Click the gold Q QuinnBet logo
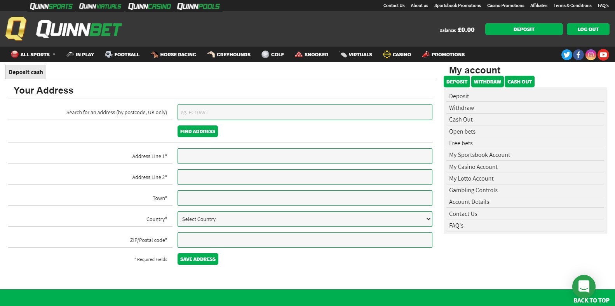This screenshot has height=306, width=615. tap(16, 29)
